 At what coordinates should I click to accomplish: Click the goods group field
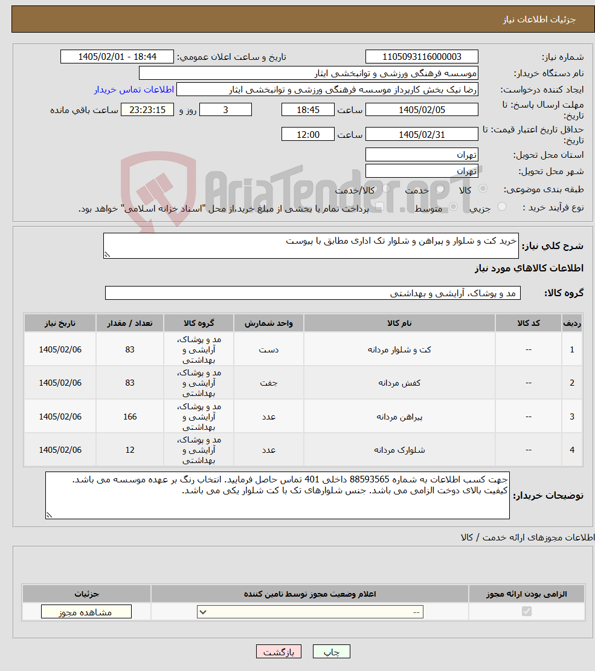point(313,293)
